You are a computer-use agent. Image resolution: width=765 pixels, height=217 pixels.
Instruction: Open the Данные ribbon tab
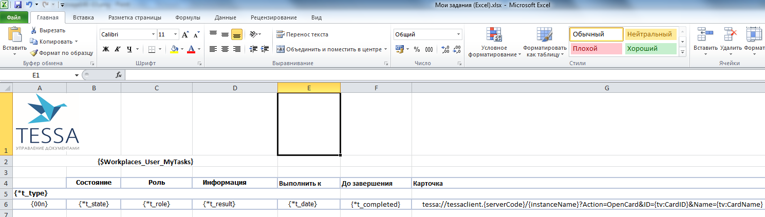[x=225, y=17]
